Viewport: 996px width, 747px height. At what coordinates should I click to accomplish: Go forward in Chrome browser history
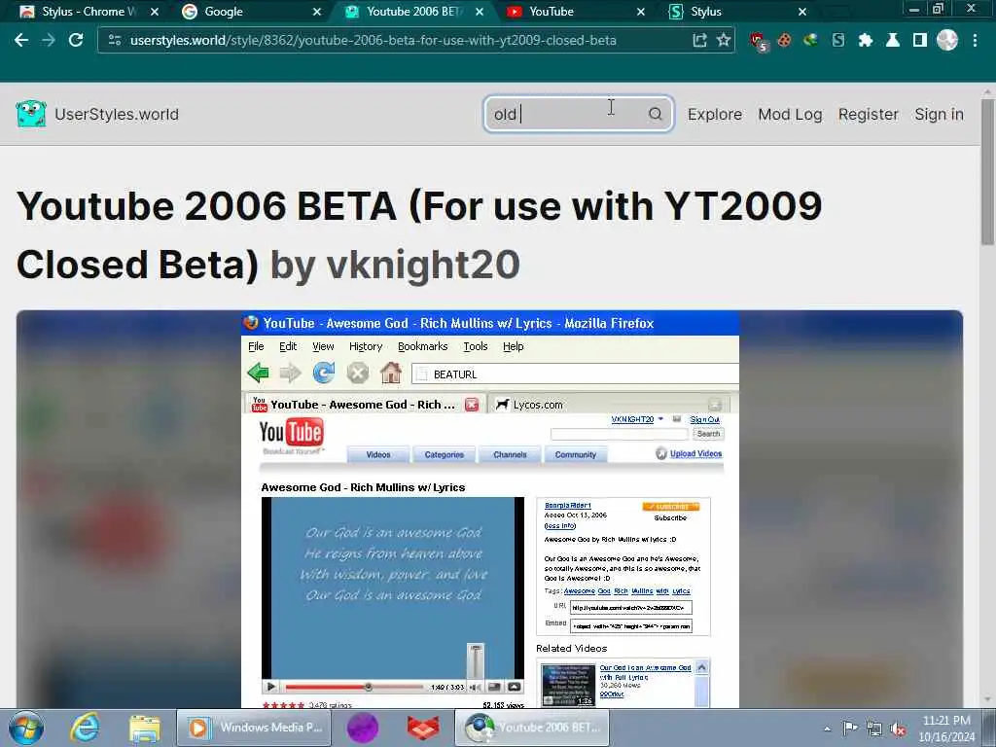coord(49,40)
